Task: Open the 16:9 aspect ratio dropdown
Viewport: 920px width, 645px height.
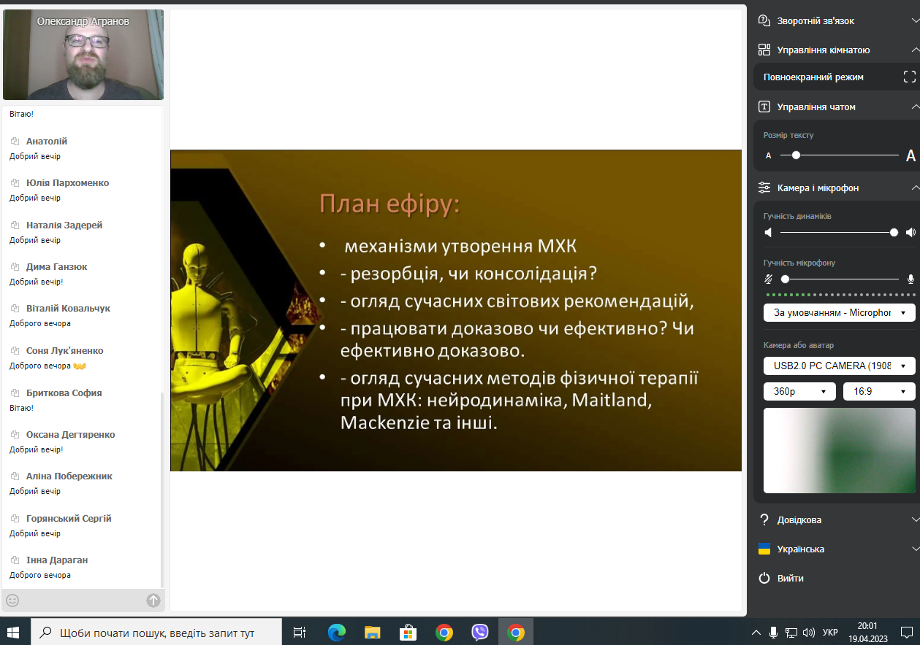Action: [878, 391]
